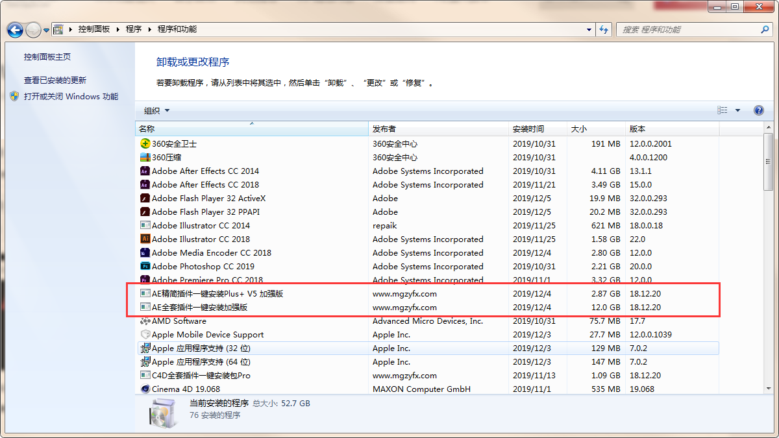
Task: Click the 360压缩 program icon
Action: pos(145,157)
